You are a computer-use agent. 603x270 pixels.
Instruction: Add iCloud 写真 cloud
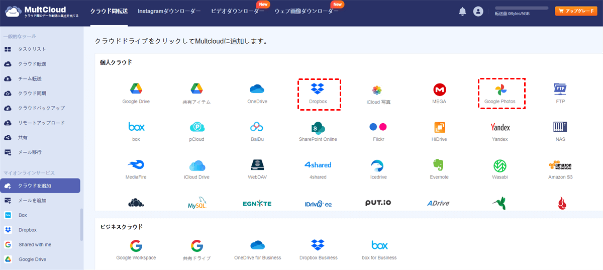pyautogui.click(x=378, y=94)
